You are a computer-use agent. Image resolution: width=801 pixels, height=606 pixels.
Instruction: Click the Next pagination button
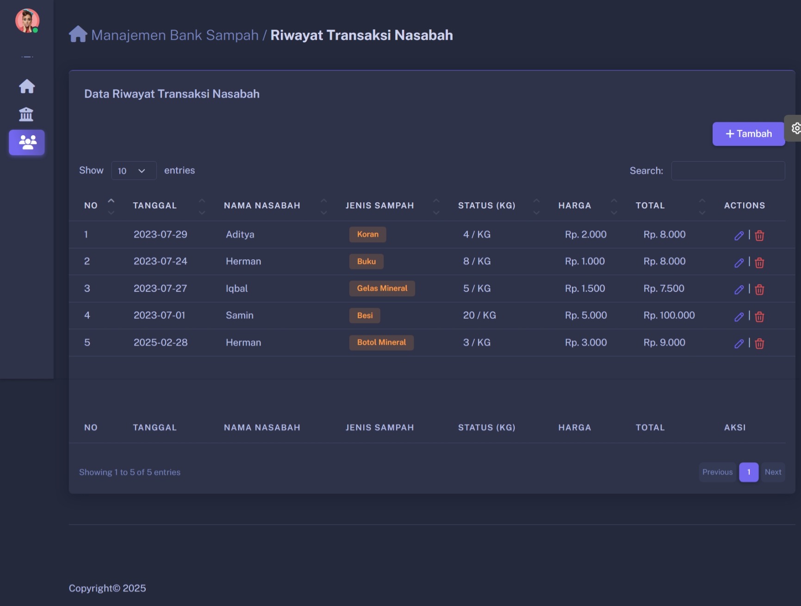[x=773, y=472]
